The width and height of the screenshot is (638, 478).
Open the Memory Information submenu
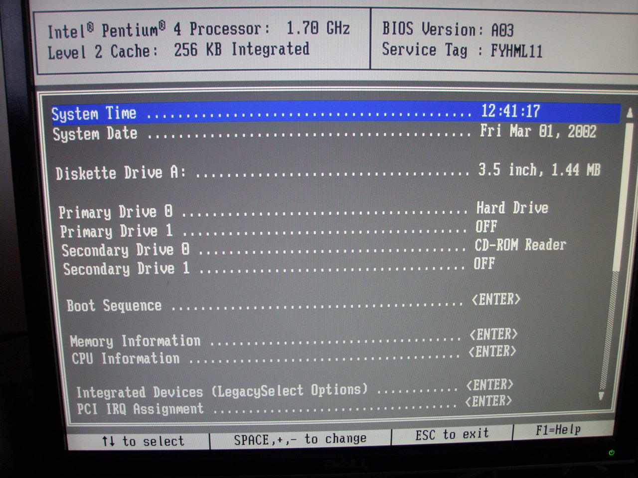point(294,337)
